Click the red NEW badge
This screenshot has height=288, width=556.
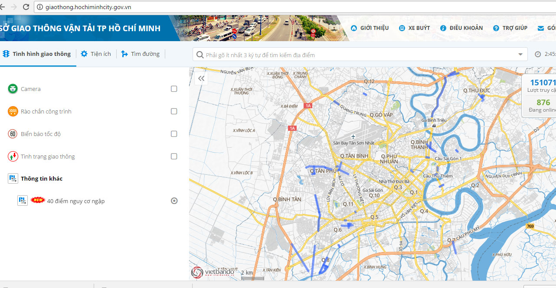(38, 201)
